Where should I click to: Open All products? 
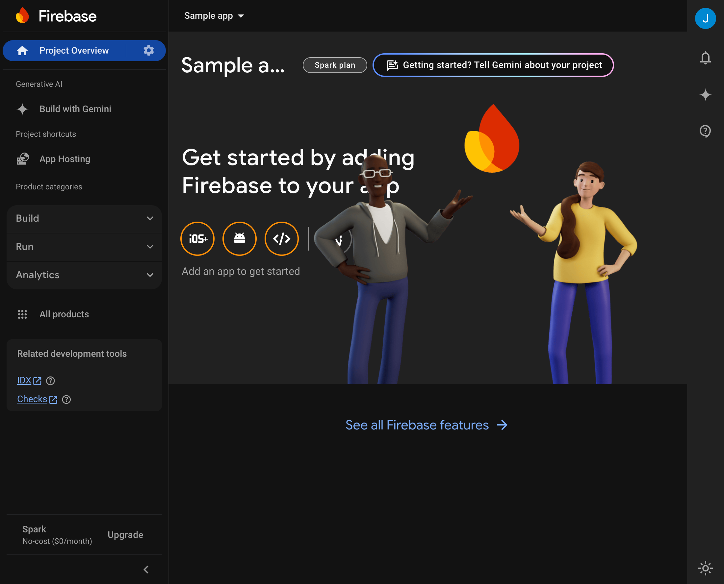(64, 314)
